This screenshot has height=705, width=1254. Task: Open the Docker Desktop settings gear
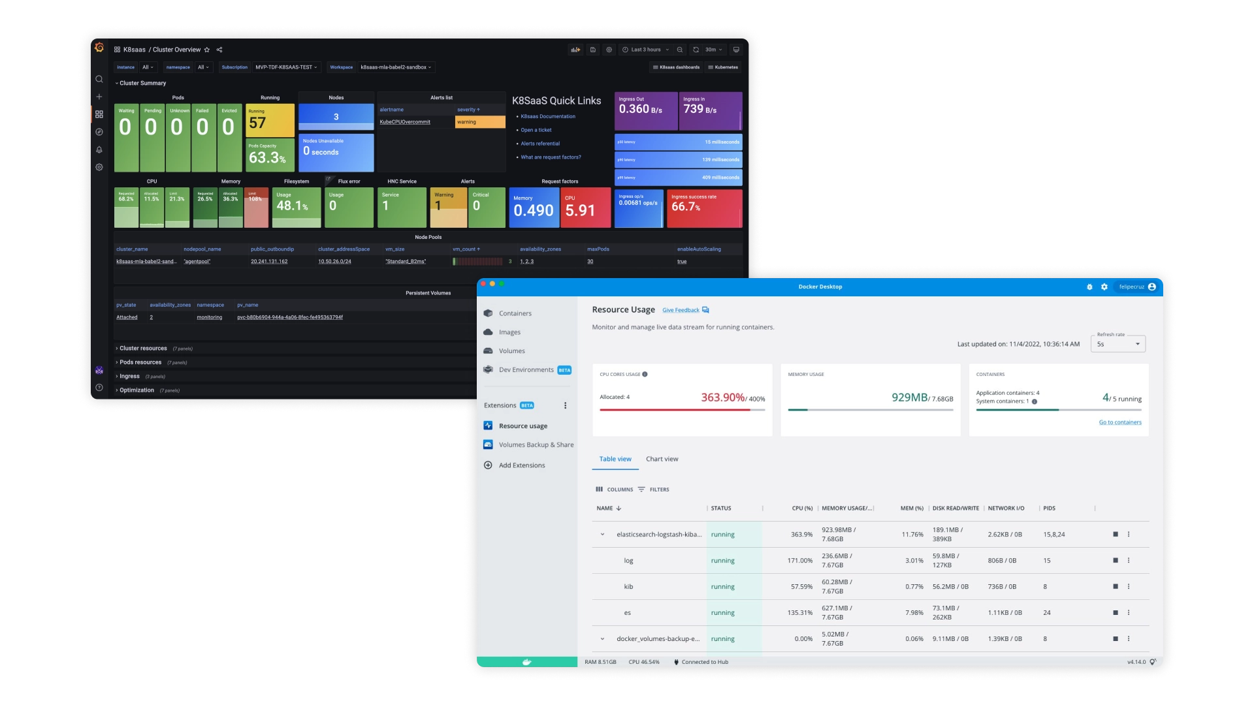tap(1104, 287)
